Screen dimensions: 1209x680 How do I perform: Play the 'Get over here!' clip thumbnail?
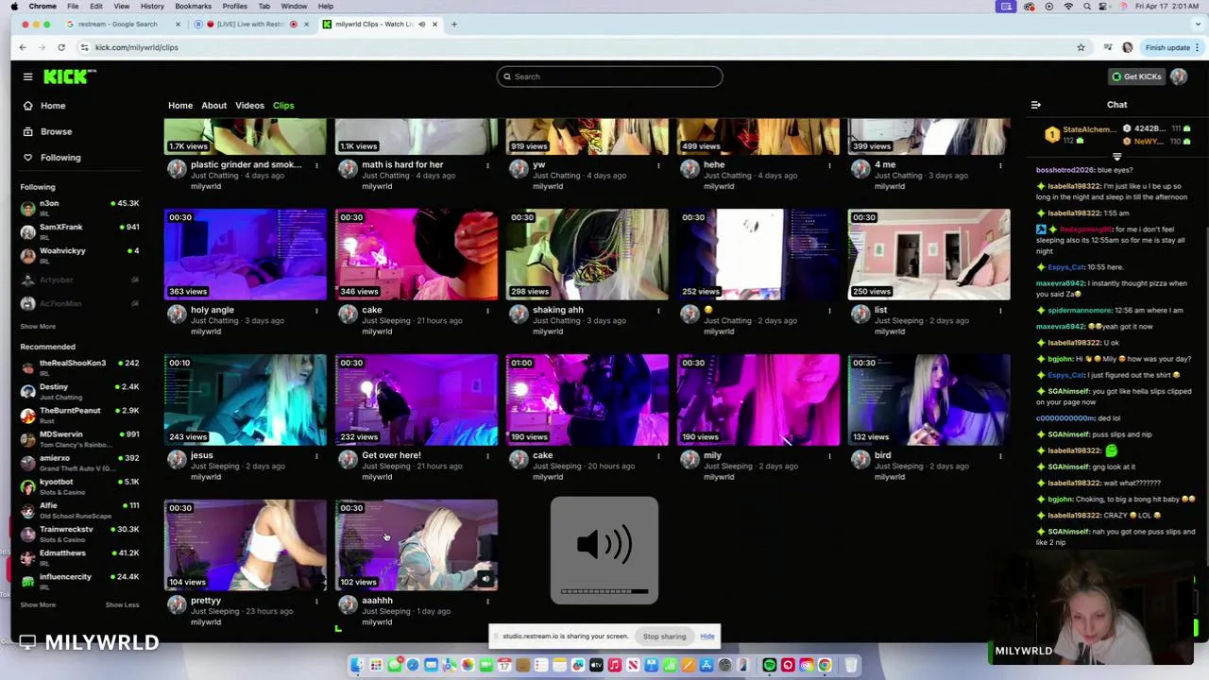[x=416, y=400]
